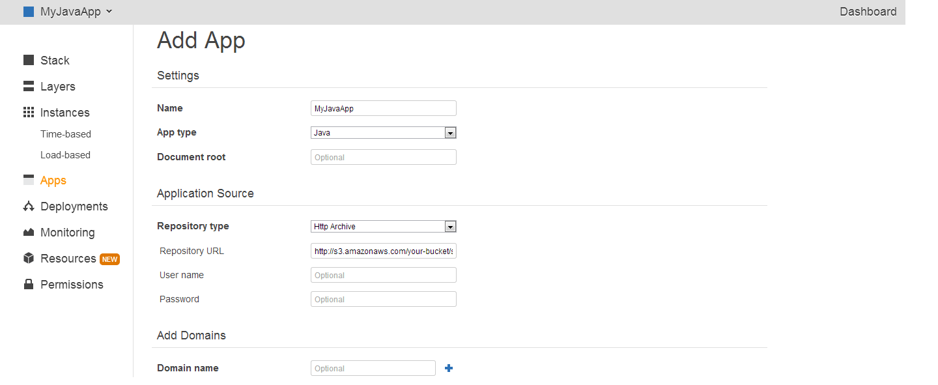Click the Application Source heading
Image resolution: width=938 pixels, height=385 pixels.
[205, 193]
